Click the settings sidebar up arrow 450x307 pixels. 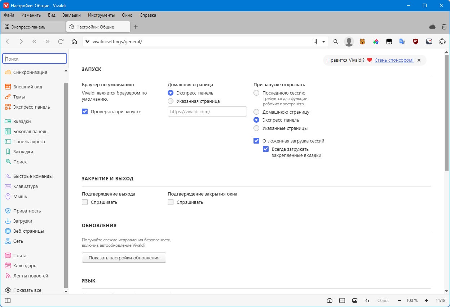click(x=66, y=71)
